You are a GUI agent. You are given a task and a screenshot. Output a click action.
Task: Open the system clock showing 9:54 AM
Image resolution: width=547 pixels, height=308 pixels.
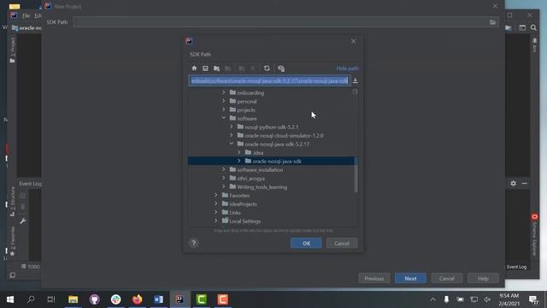point(509,299)
